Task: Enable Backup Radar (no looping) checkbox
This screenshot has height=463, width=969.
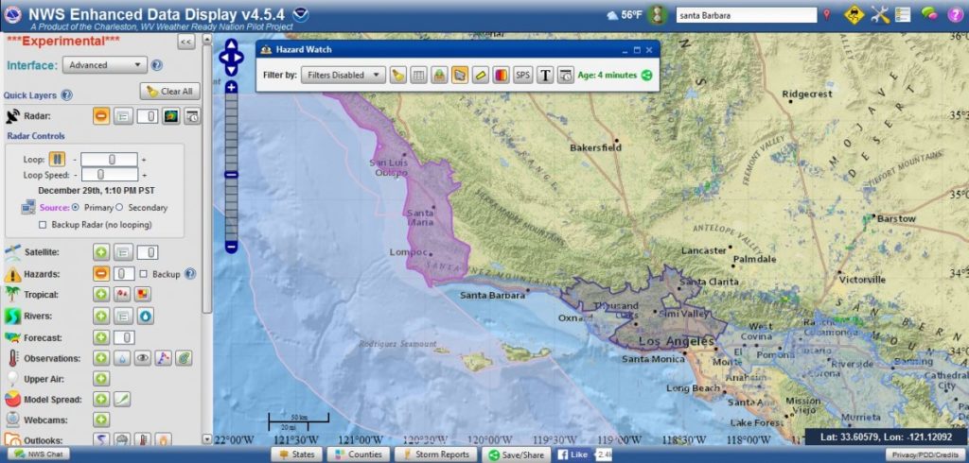Action: (43, 225)
